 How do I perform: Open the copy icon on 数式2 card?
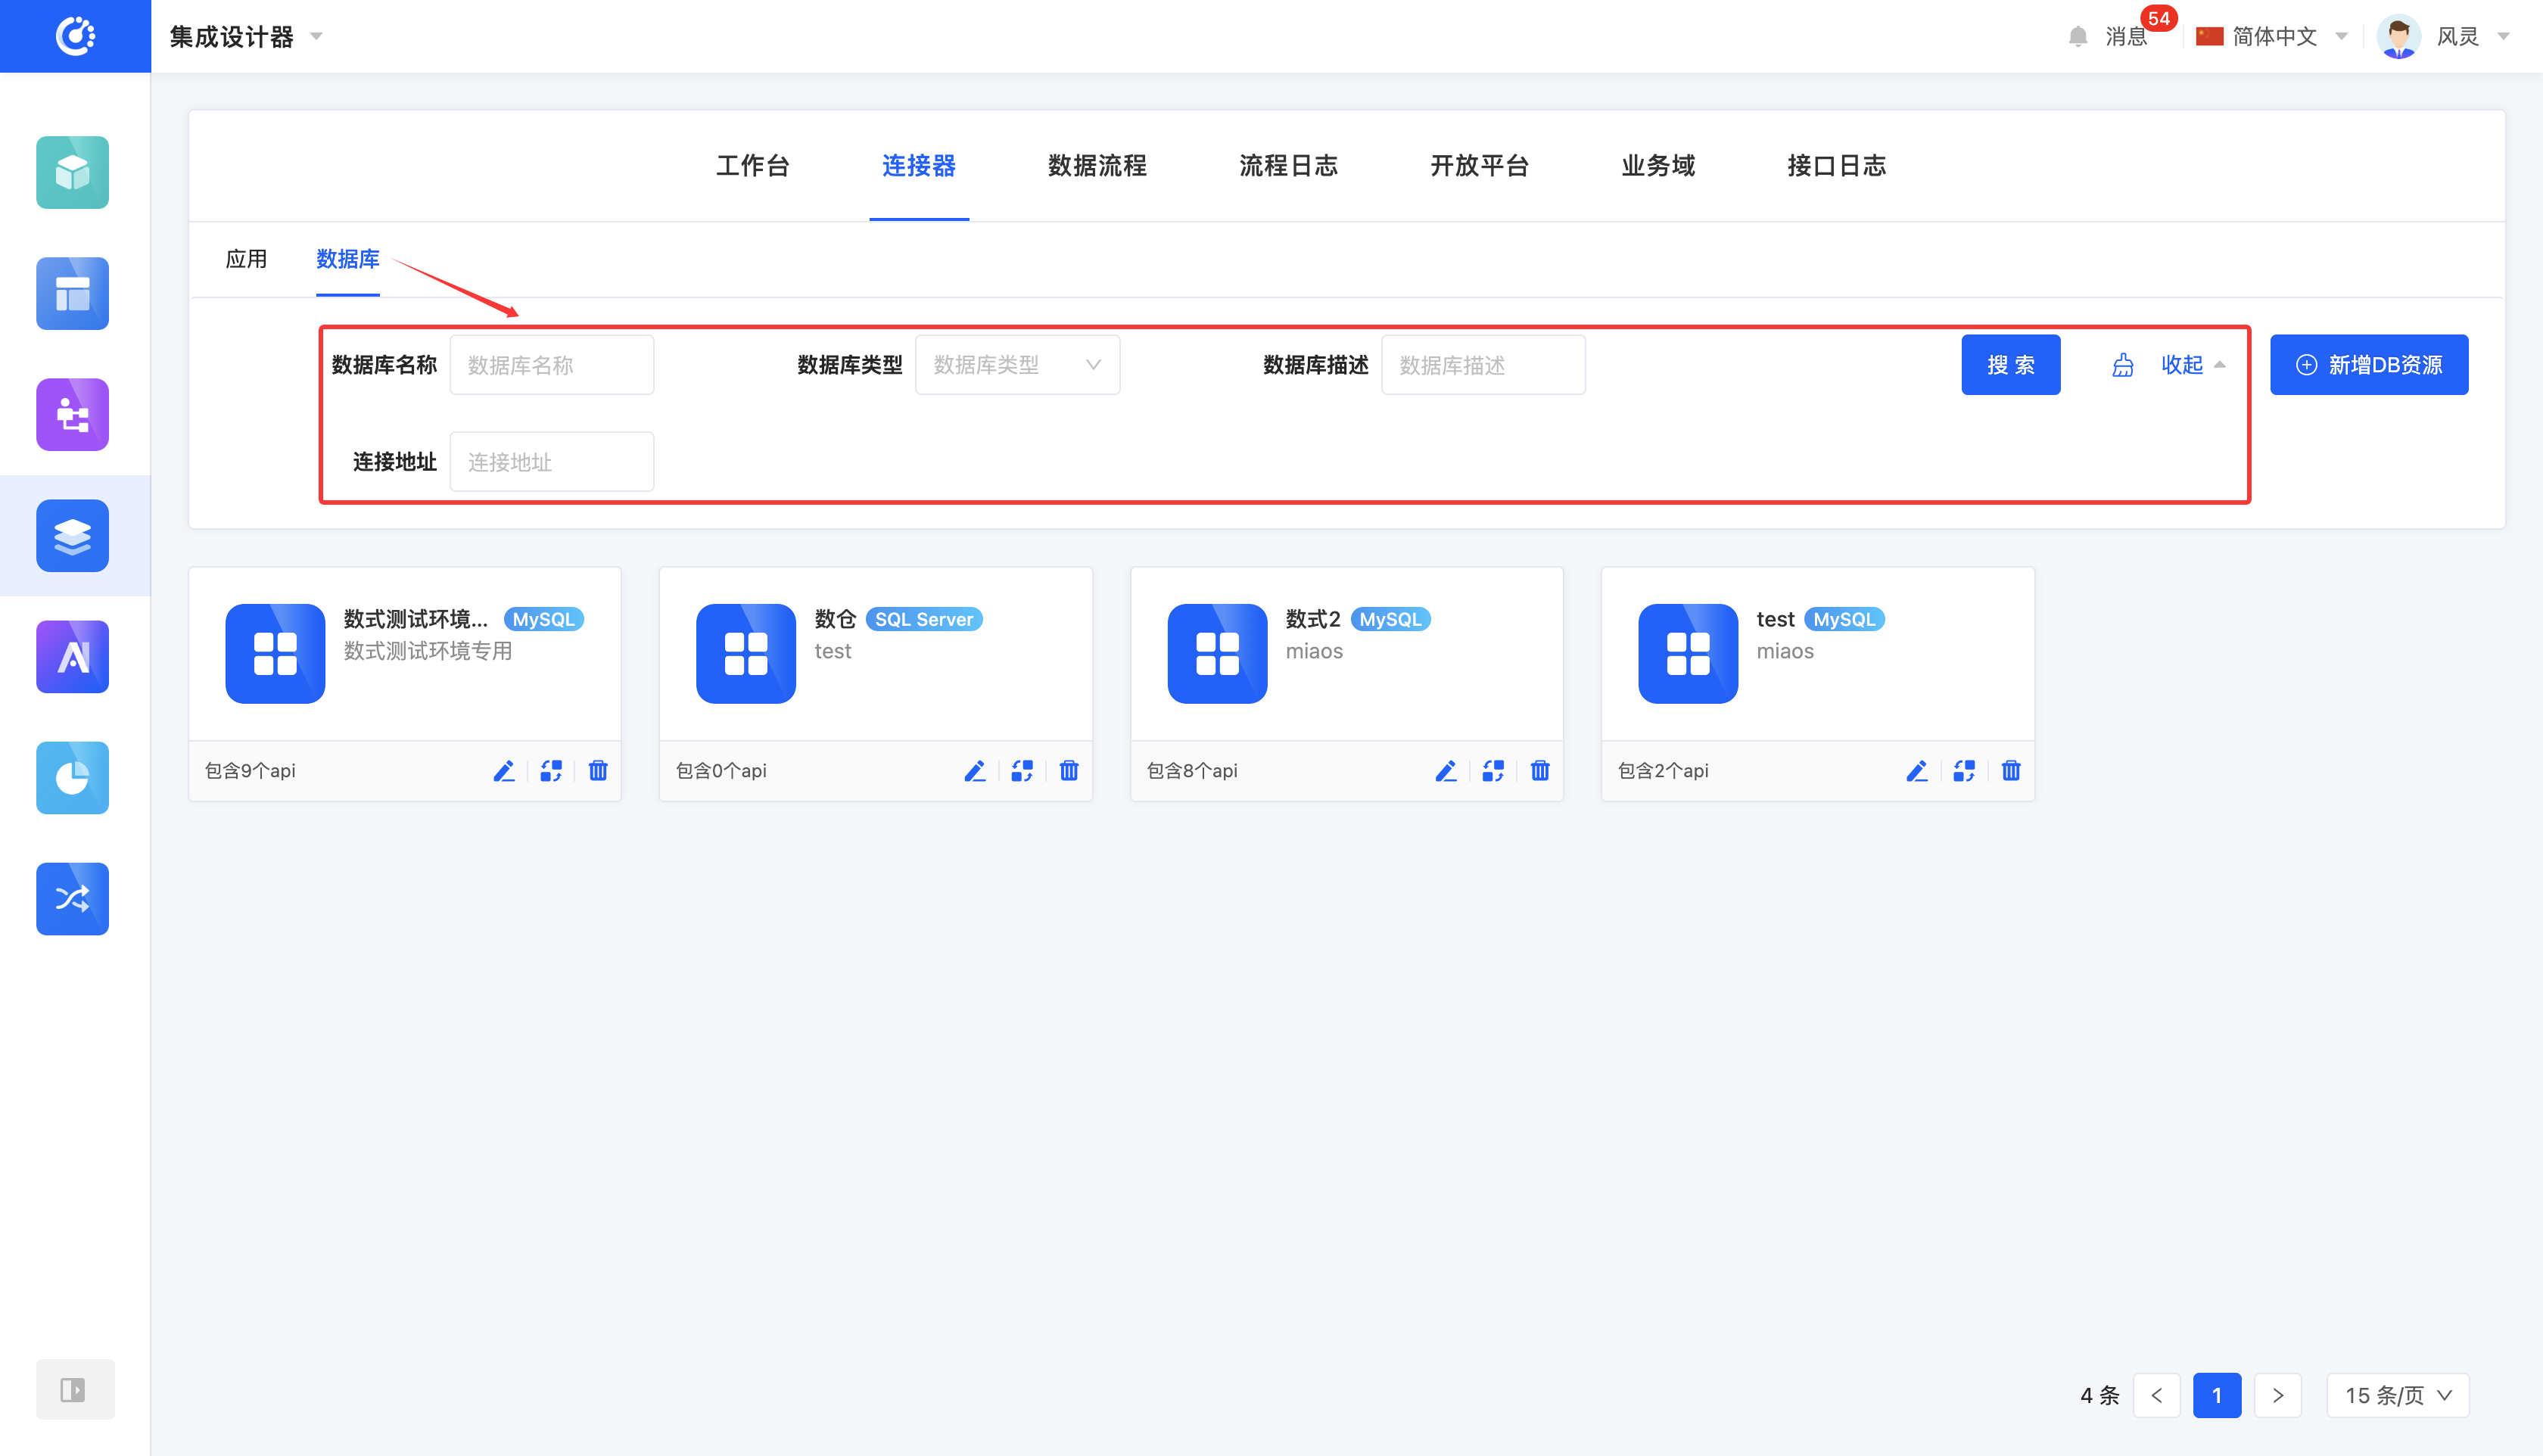point(1493,770)
